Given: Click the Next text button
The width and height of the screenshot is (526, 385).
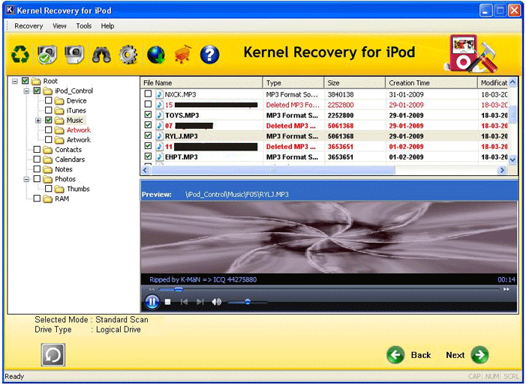Looking at the screenshot, I should [455, 355].
